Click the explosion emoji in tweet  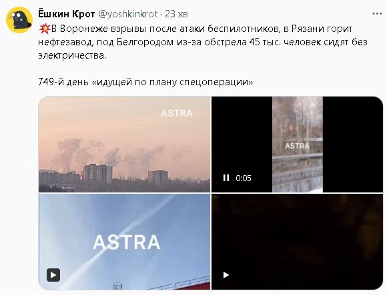click(45, 29)
